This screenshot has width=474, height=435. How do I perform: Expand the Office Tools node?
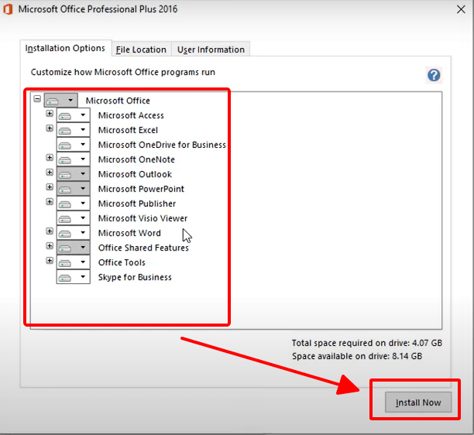click(x=50, y=260)
